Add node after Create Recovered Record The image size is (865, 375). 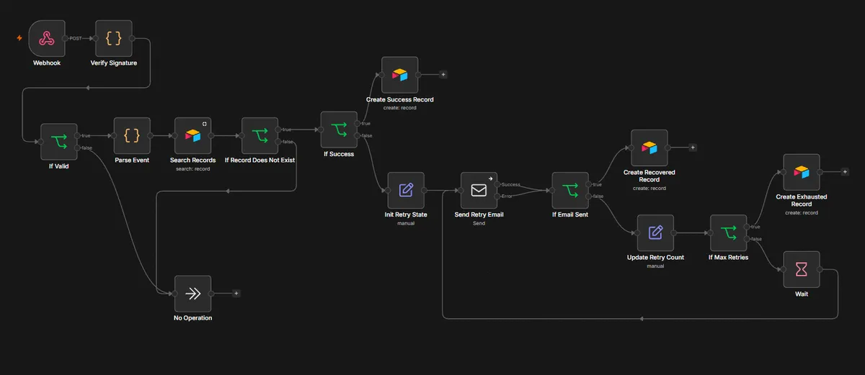tap(693, 148)
